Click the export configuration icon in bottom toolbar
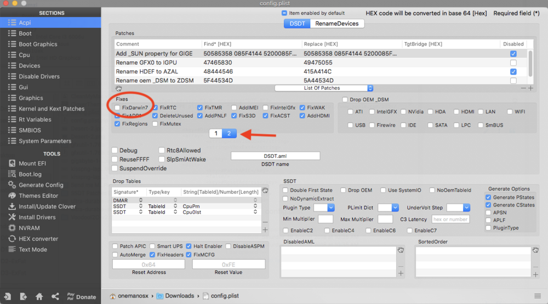The image size is (548, 304). 23,296
